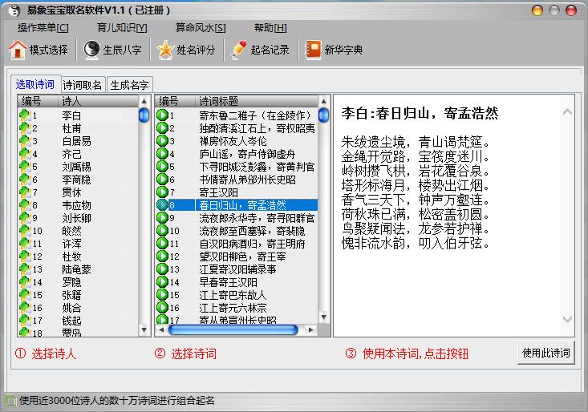The image size is (588, 412).
Task: Click the poem list scroll-right arrow
Action: pyautogui.click(x=310, y=330)
